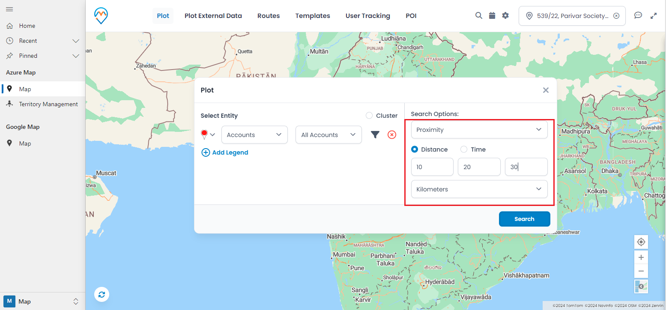This screenshot has width=666, height=310.
Task: Open the User Tracking tab
Action: click(x=367, y=16)
